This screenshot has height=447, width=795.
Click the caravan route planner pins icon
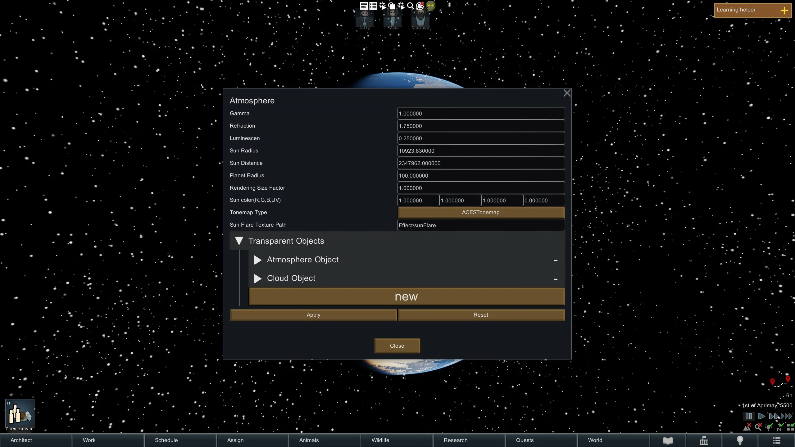pyautogui.click(x=780, y=382)
